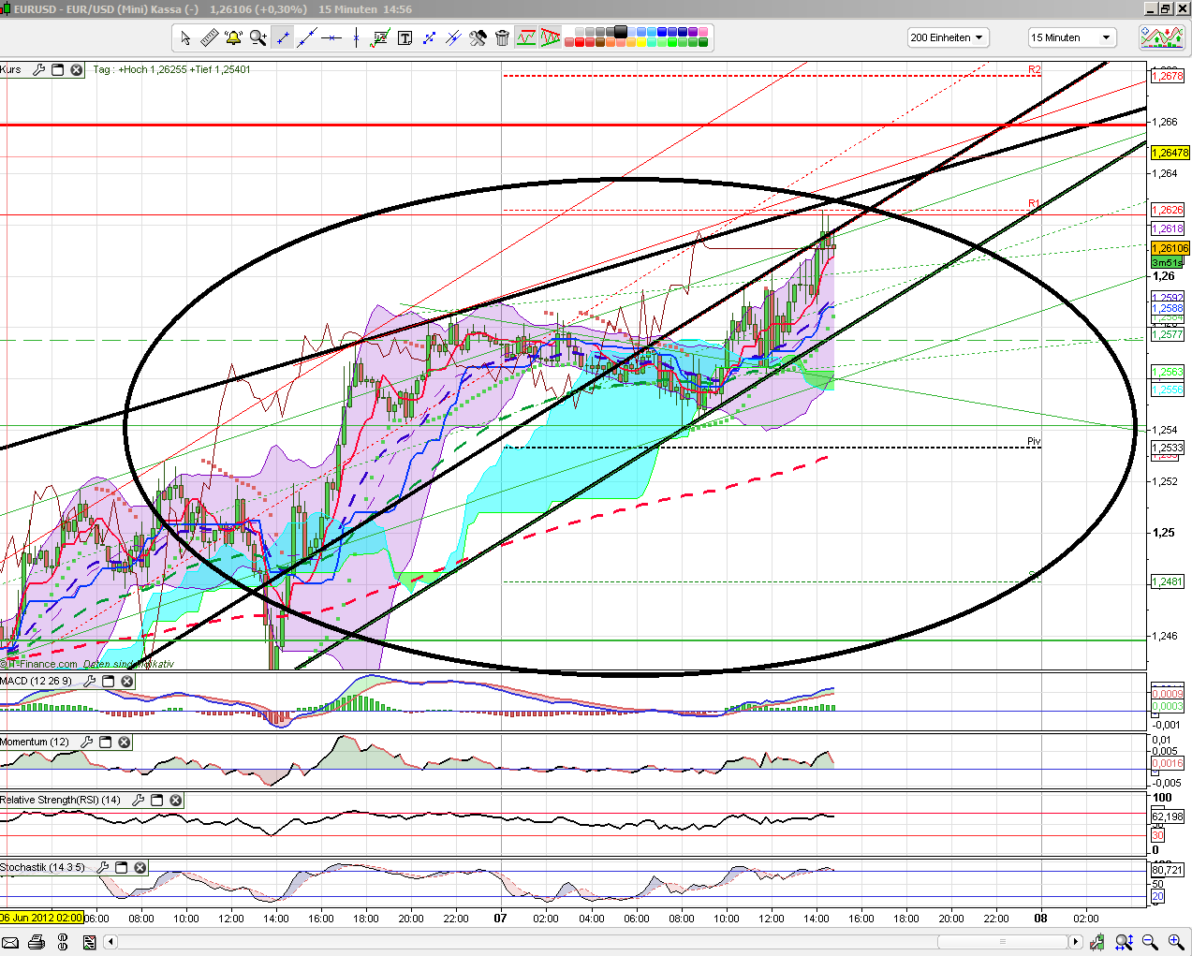
Task: Close the Relative Strength RSI panel
Action: point(176,800)
